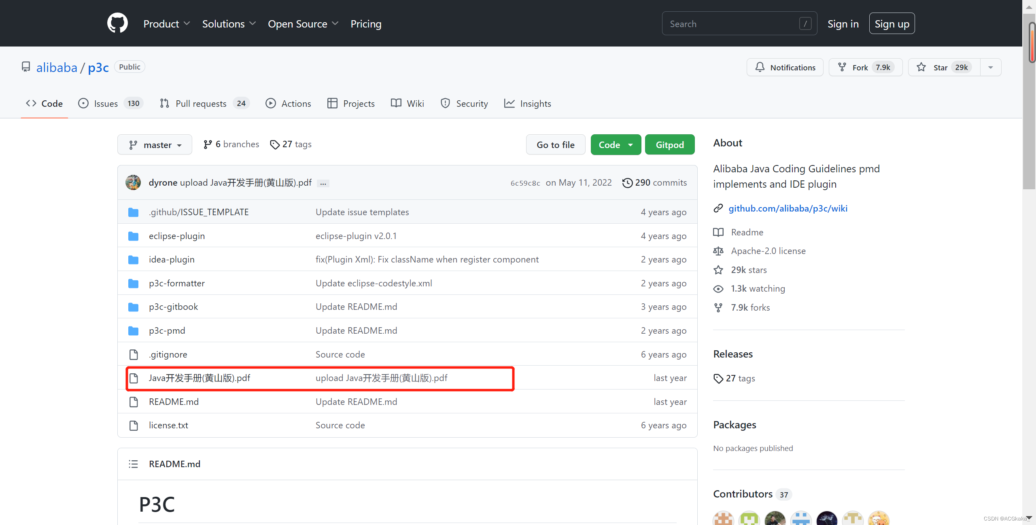Expand the green Code dropdown

click(x=616, y=145)
